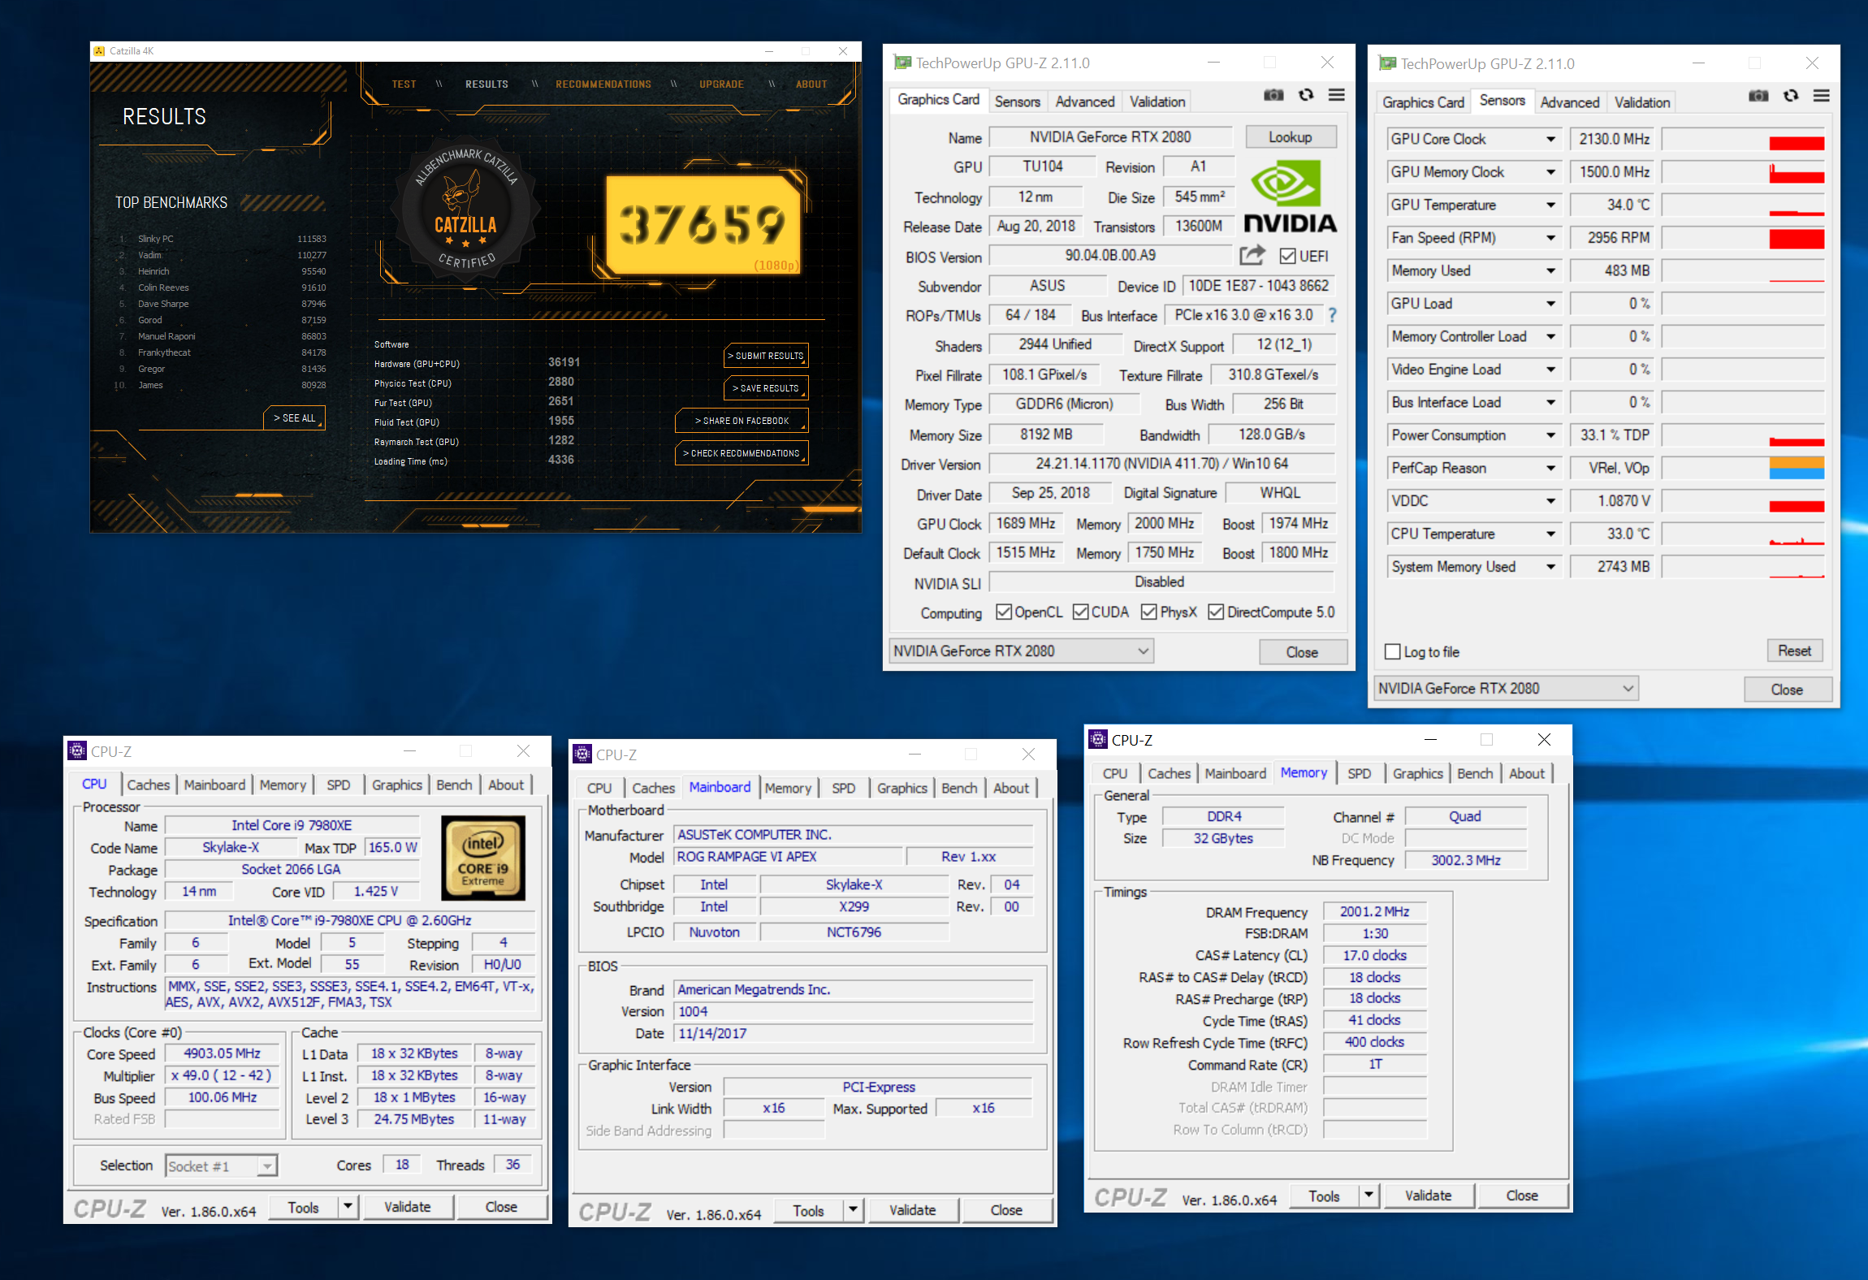Toggle the UEFI checkbox
Screen dimensions: 1868x1280
click(x=1287, y=256)
